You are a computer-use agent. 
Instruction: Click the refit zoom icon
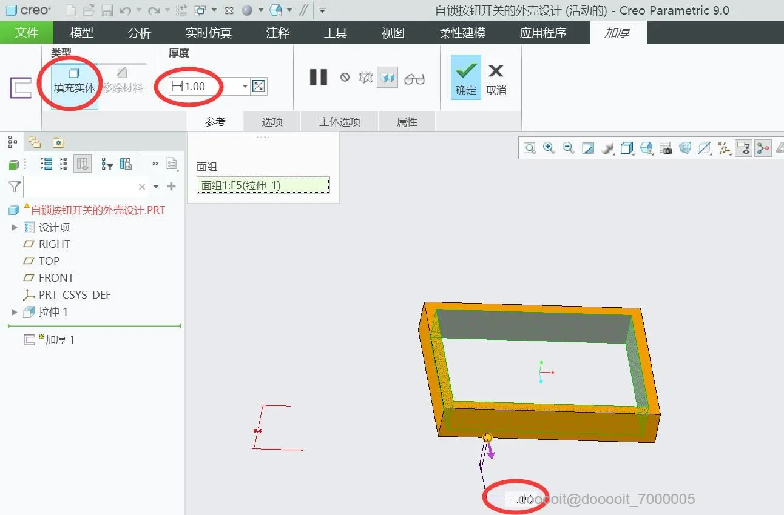(530, 148)
